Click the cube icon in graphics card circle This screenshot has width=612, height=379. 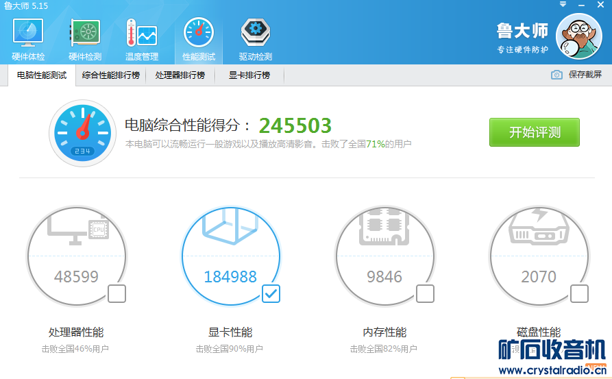click(x=230, y=225)
